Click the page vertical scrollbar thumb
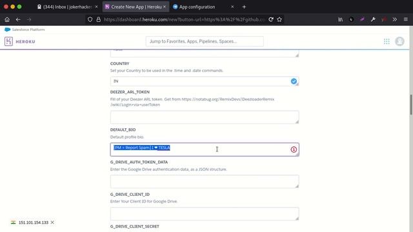 (410, 104)
